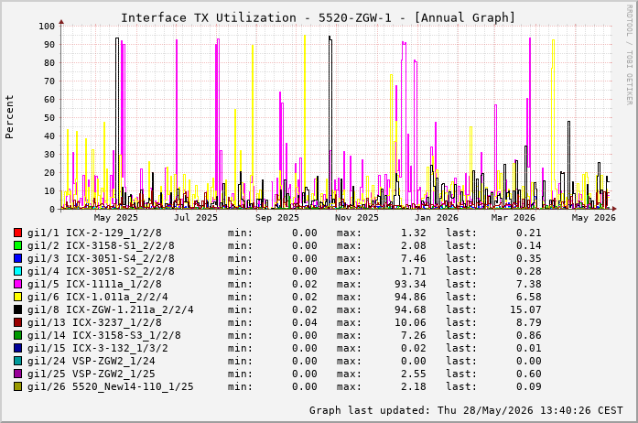
Task: Click the gi1/13 max value 10.06
Action: point(410,322)
